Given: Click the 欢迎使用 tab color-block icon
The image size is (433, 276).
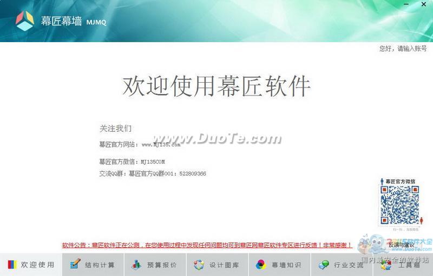Looking at the screenshot, I should [x=12, y=265].
